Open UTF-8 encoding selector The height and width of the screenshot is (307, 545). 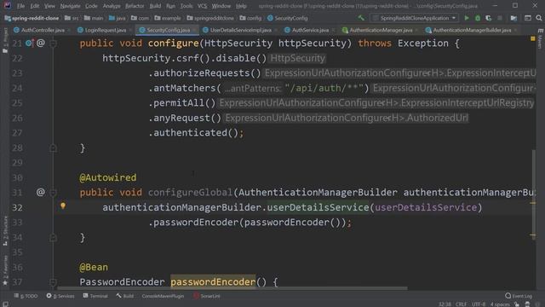pos(479,304)
